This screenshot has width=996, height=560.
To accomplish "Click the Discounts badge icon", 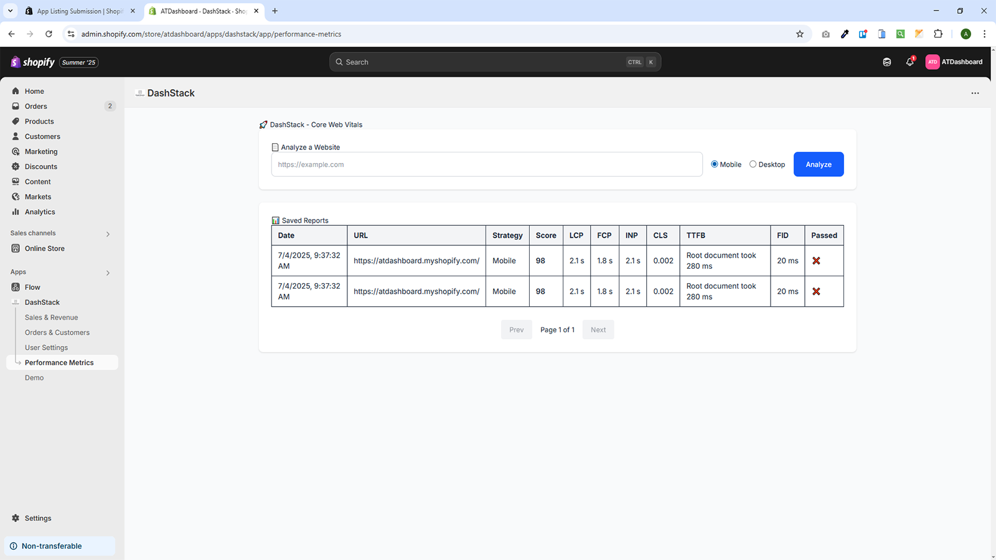I will click(16, 167).
